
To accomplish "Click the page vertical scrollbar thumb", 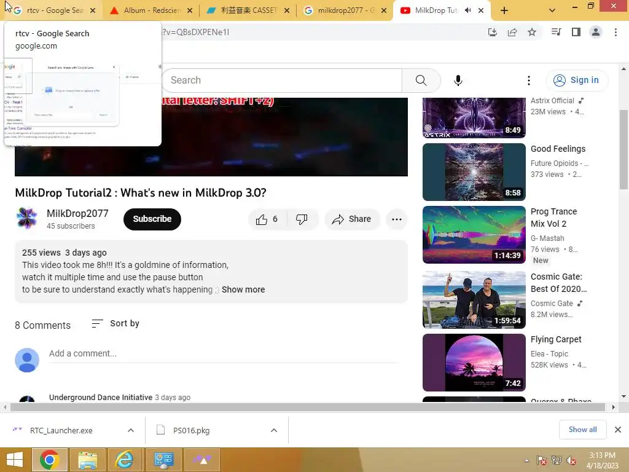I will tap(623, 149).
